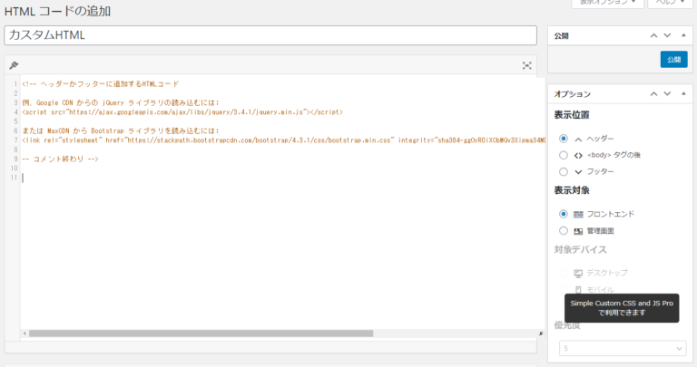Select the <body> タグの後 radio button

[x=564, y=155]
